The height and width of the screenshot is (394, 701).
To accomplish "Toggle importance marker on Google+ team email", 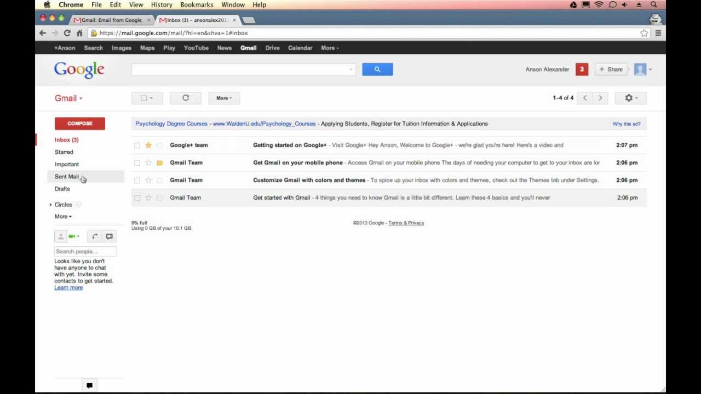I will [159, 145].
